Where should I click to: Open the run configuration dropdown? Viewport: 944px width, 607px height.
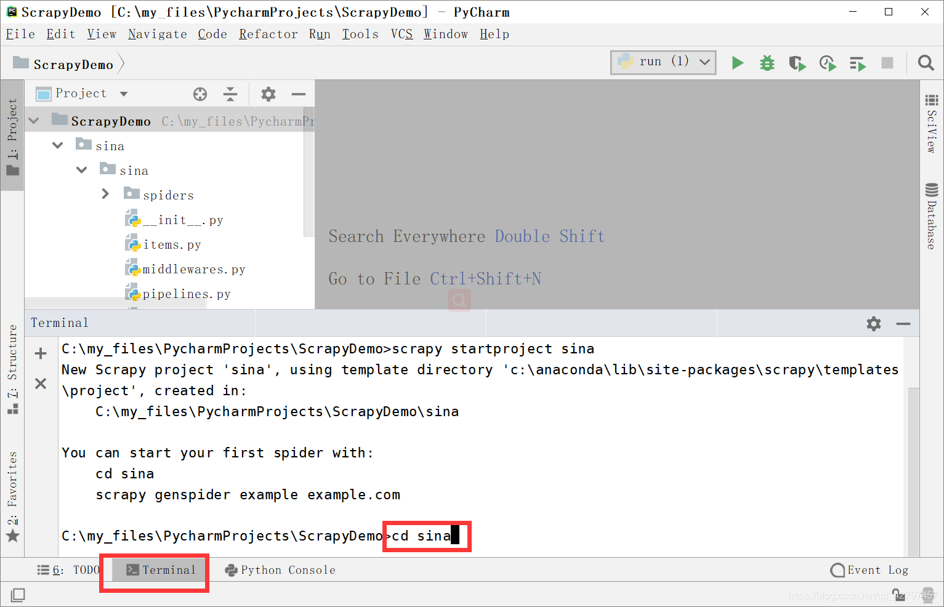pyautogui.click(x=663, y=62)
